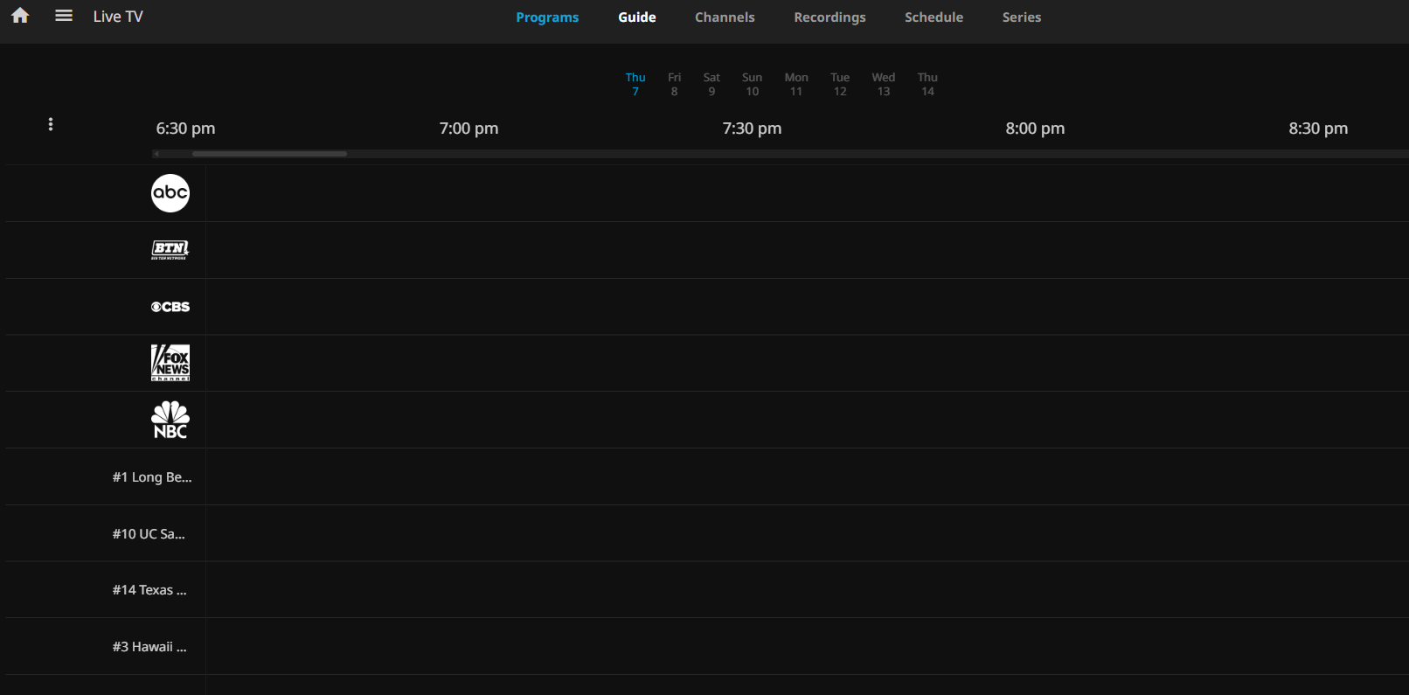Image resolution: width=1409 pixels, height=695 pixels.
Task: Switch to the Channels tab
Action: pyautogui.click(x=725, y=17)
